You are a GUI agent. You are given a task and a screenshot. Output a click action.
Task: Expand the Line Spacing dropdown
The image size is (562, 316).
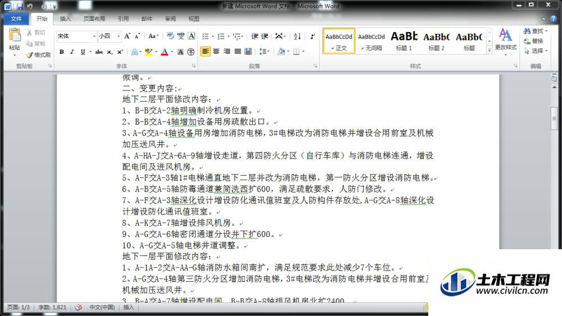click(264, 52)
